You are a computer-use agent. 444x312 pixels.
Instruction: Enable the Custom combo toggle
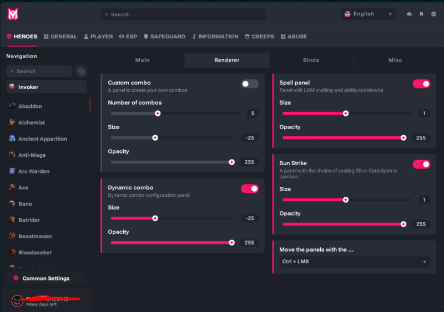coord(250,84)
